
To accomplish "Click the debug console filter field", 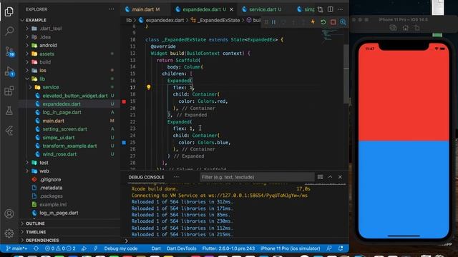I will (257, 177).
